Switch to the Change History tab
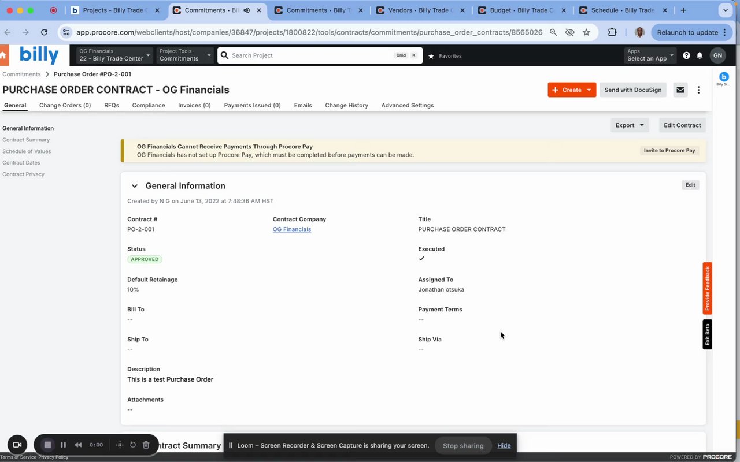This screenshot has width=740, height=462. (346, 105)
